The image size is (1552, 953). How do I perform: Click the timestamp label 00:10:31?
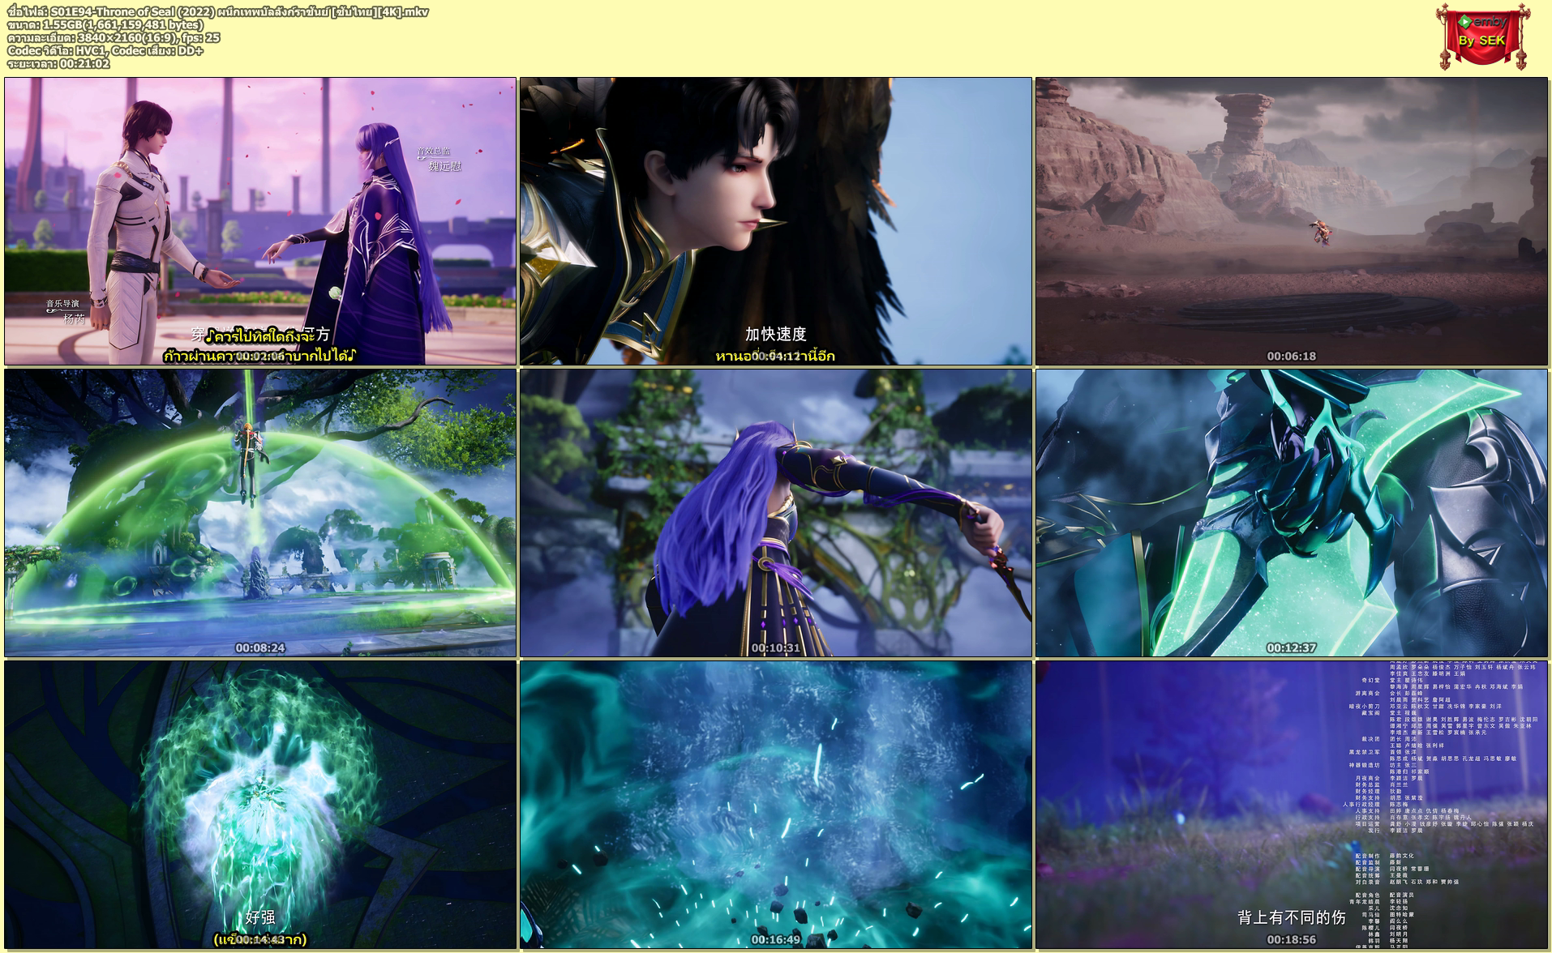(776, 647)
